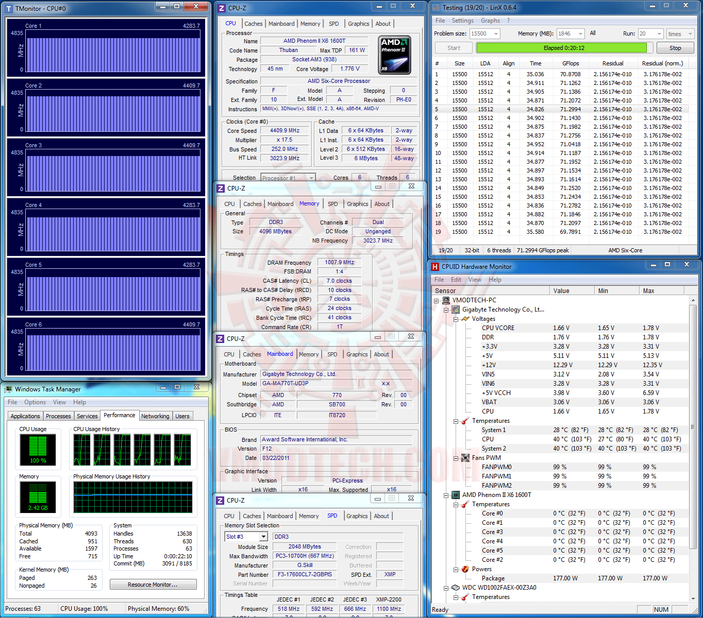Switch to the Networking tab in Task Manager
Viewport: 703px width, 618px height.
pyautogui.click(x=155, y=416)
